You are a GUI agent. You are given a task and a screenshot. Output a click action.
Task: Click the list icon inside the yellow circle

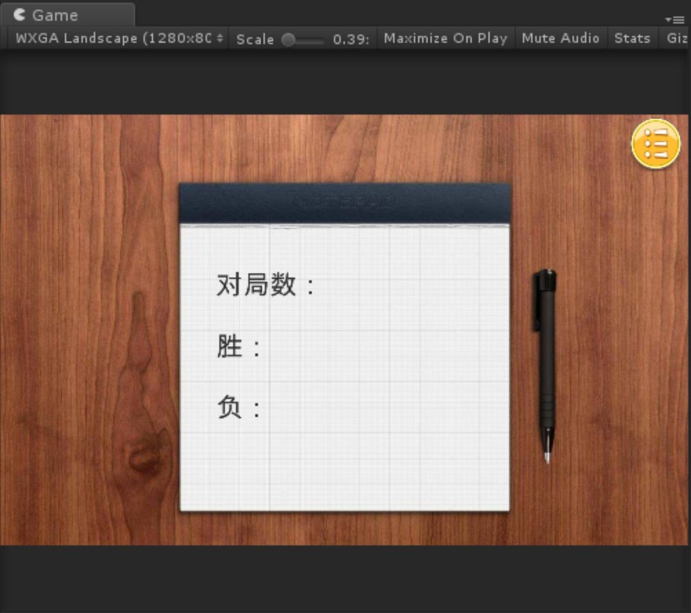click(656, 144)
